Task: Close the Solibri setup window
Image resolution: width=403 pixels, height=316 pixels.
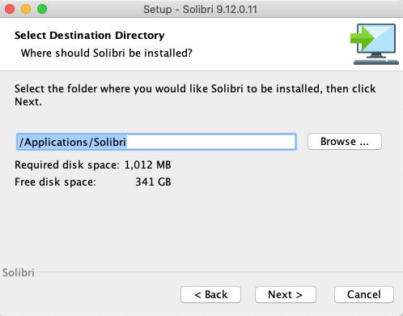Action: coord(10,9)
